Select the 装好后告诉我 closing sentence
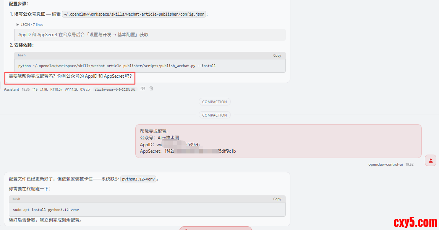 click(x=46, y=220)
